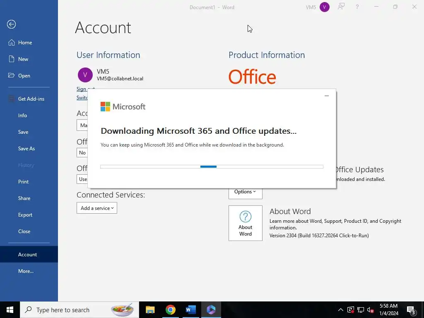Click the Get Add-ins grid icon
The height and width of the screenshot is (318, 424).
11,99
